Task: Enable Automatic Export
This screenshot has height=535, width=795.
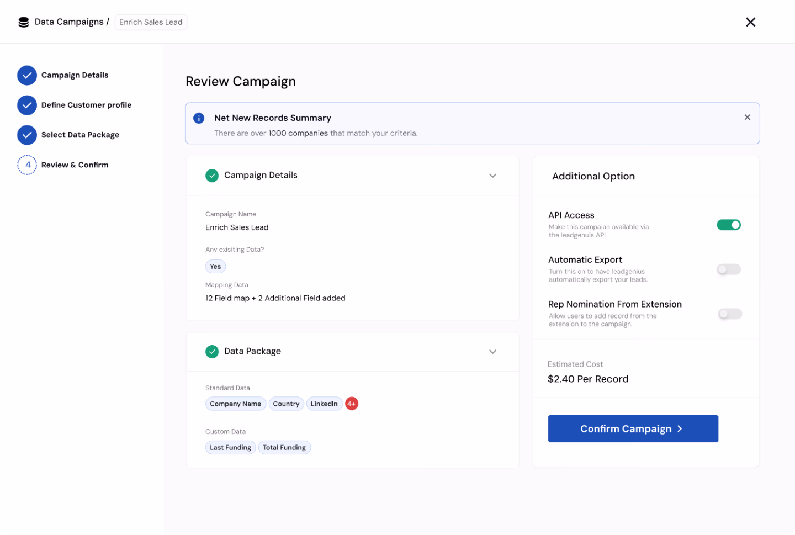Action: [729, 269]
